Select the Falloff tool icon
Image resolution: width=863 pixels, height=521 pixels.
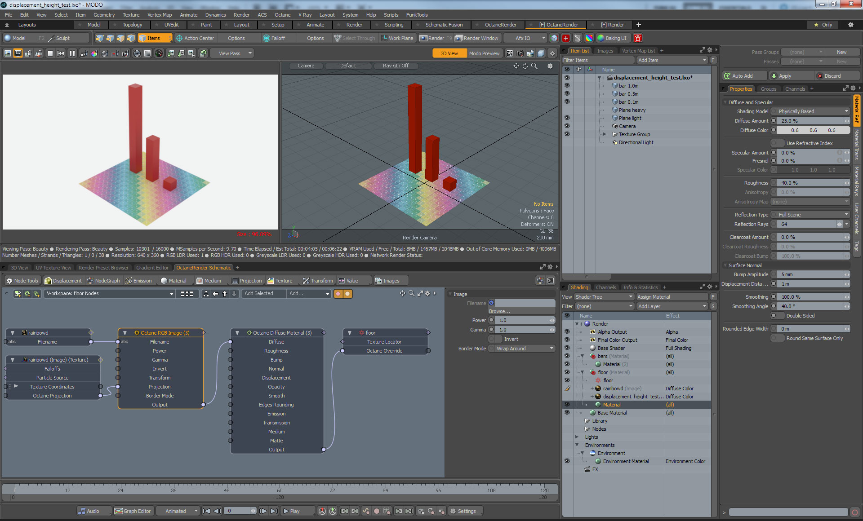(x=267, y=38)
